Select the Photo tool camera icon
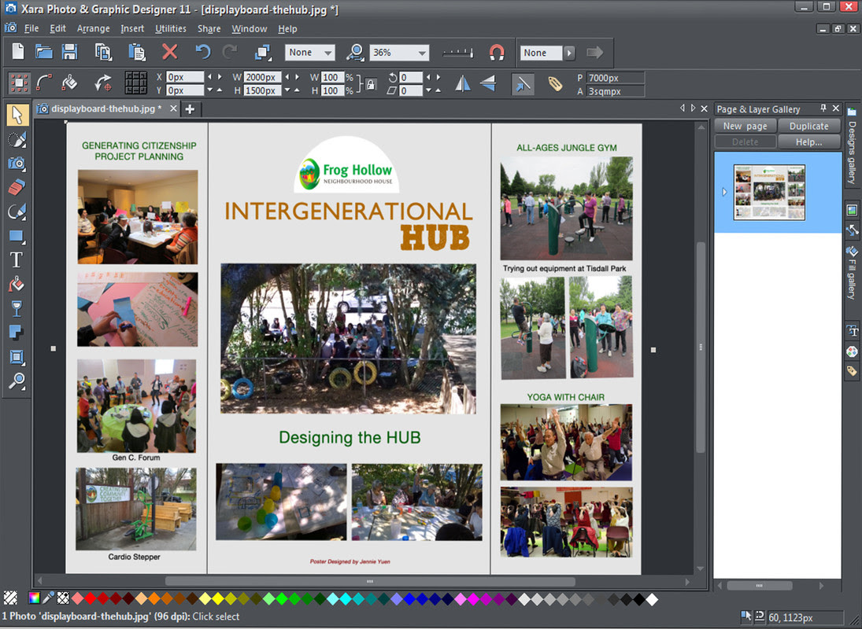 16,164
